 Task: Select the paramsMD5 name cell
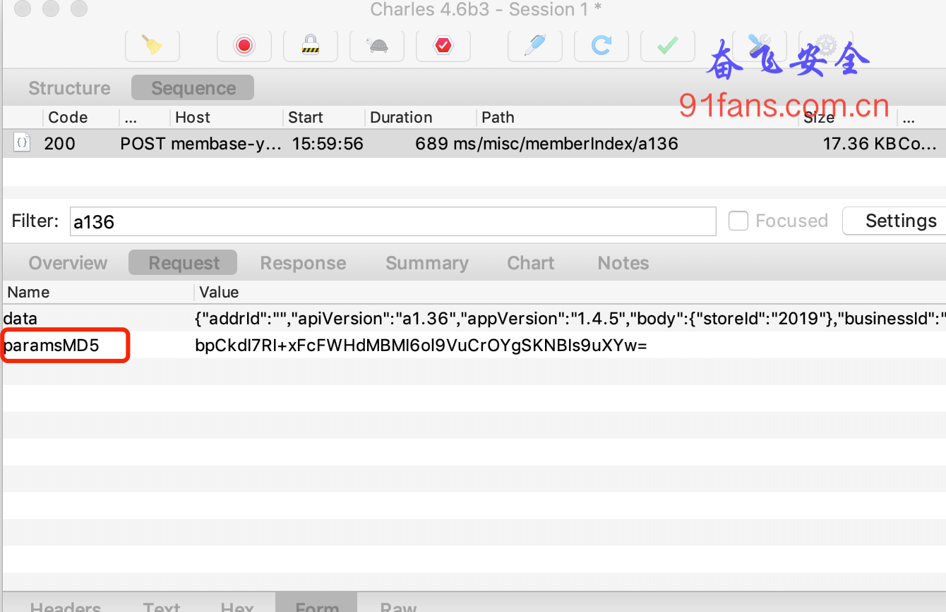[x=51, y=345]
